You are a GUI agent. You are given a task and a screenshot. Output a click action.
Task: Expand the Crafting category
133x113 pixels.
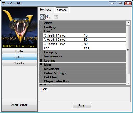tap(41, 27)
